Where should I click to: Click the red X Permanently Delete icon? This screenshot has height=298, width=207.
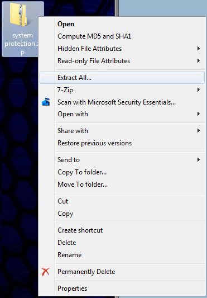46,272
